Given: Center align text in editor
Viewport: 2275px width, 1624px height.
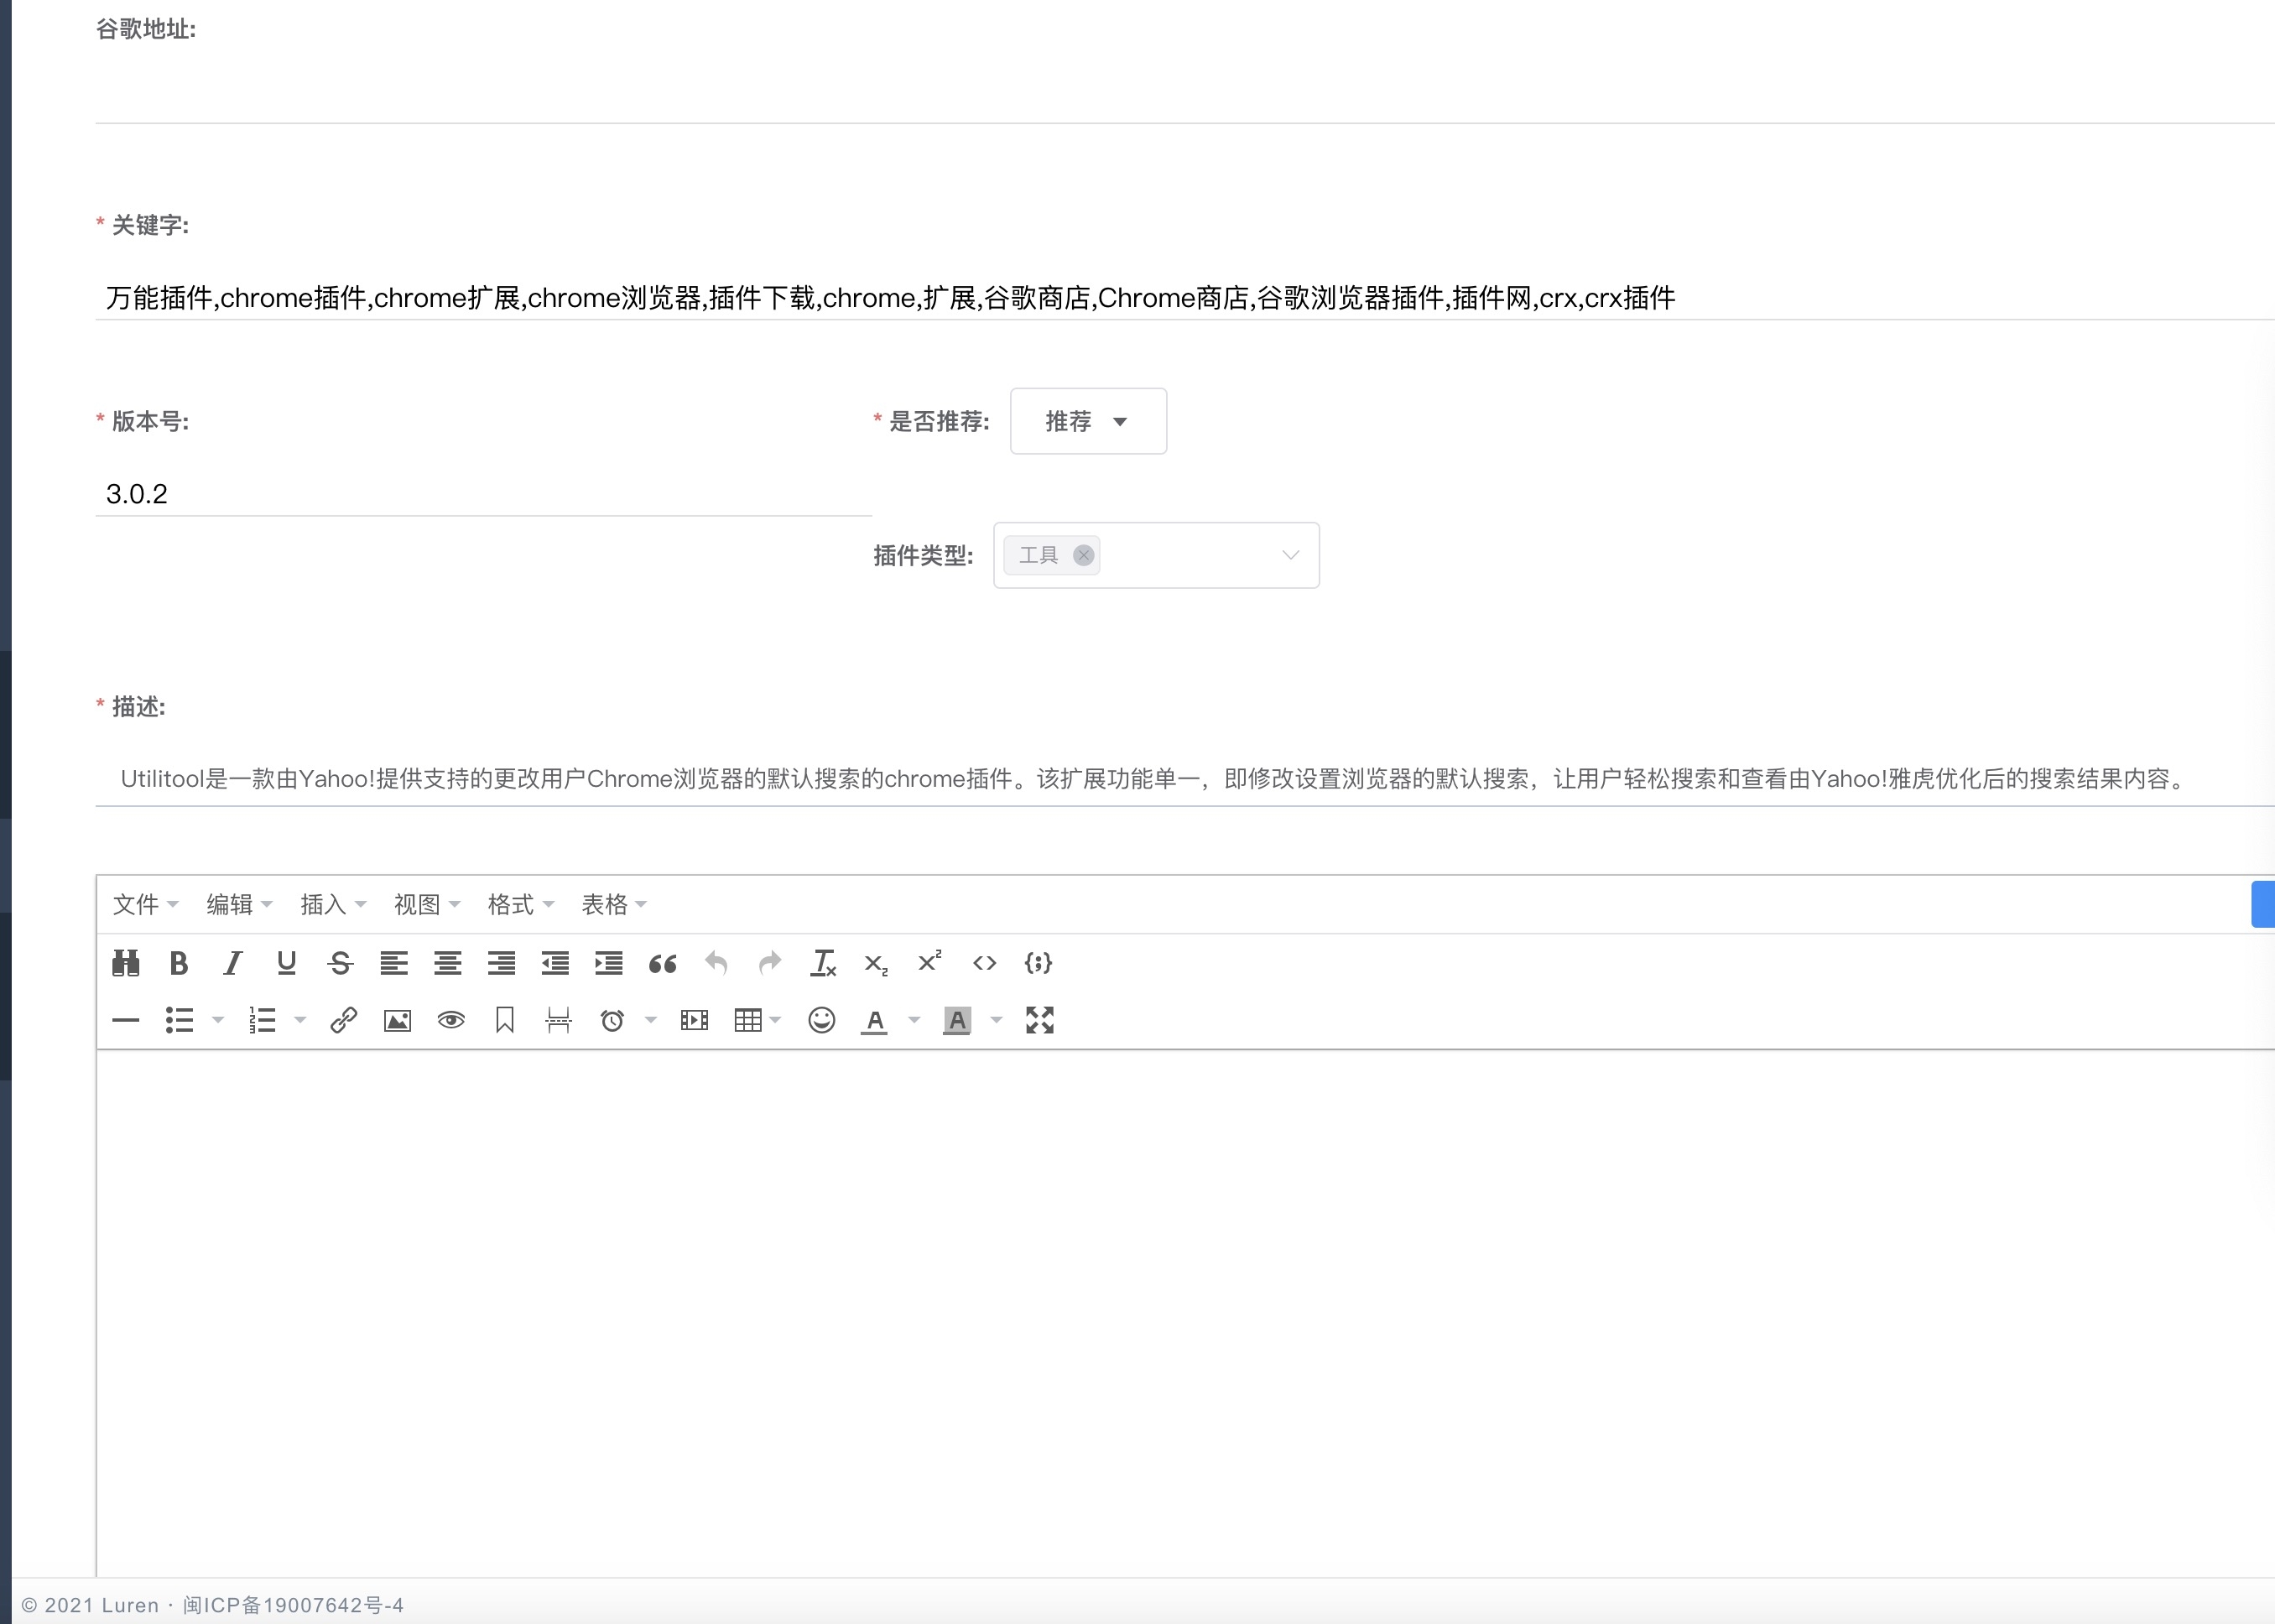Looking at the screenshot, I should pyautogui.click(x=448, y=963).
